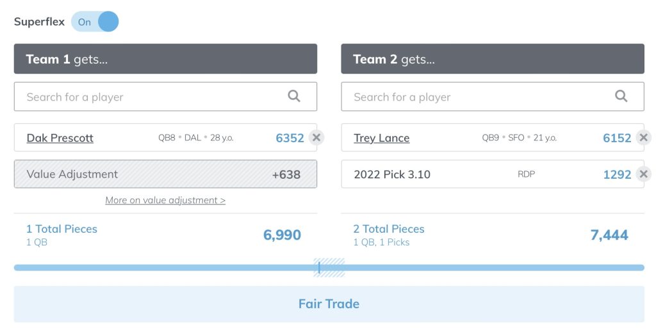The image size is (656, 332).
Task: Open Trey Lance player link
Action: point(382,138)
